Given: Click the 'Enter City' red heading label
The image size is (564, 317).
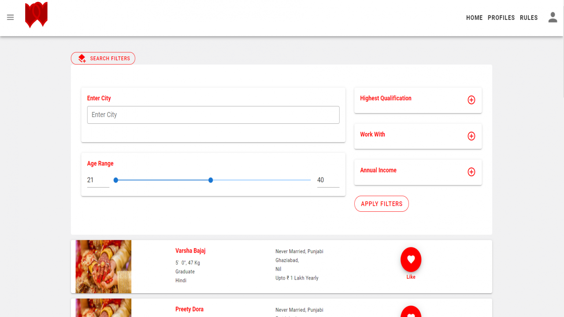Looking at the screenshot, I should click(99, 98).
